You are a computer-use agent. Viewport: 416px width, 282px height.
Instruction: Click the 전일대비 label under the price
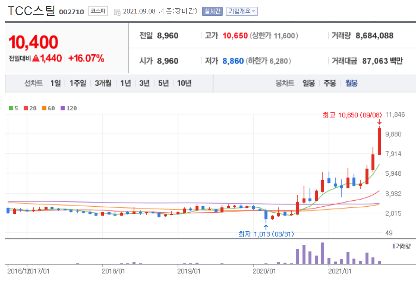(20, 58)
